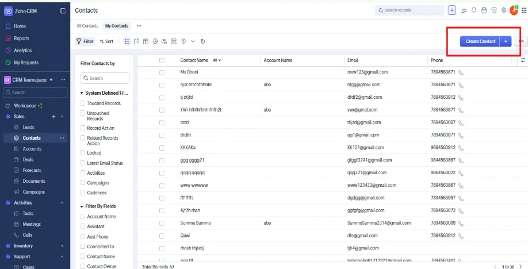Call Ms Dhoni using phone icon
528x269 pixels.
461,72
